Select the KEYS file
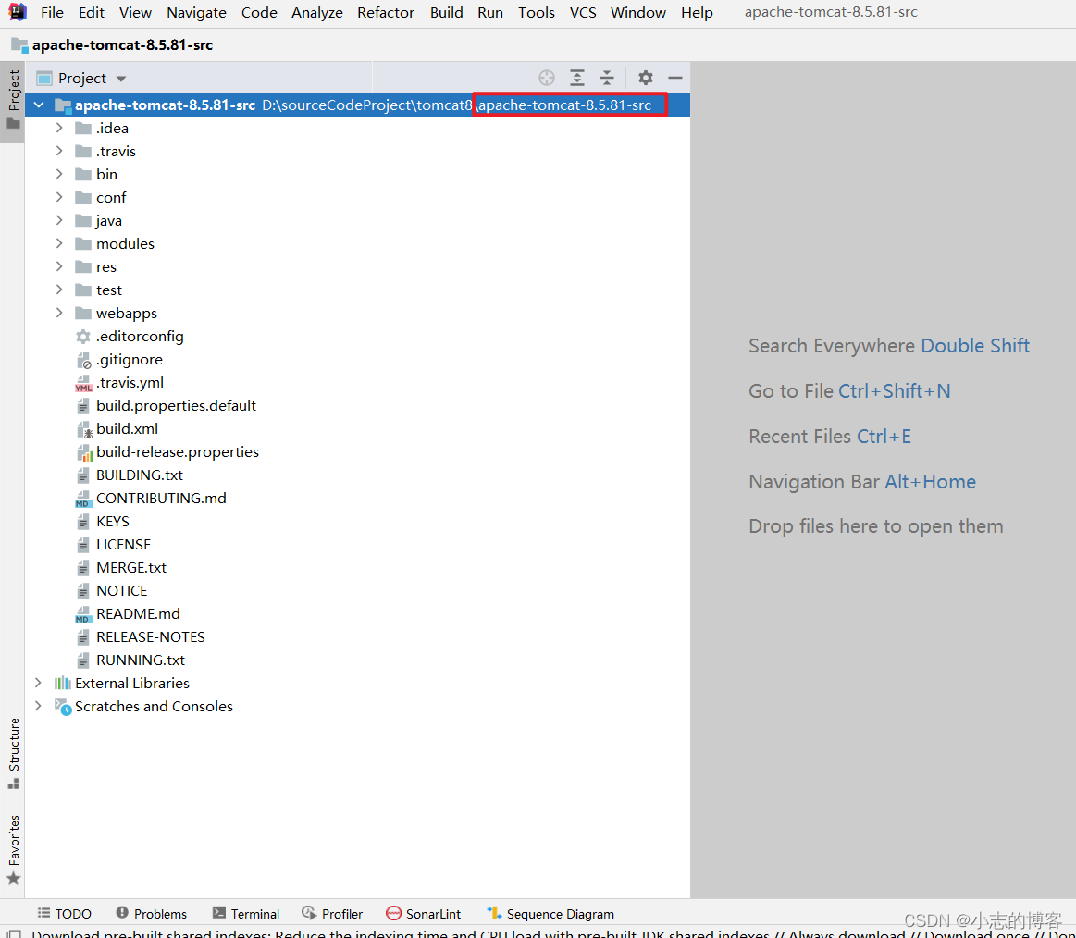 113,522
